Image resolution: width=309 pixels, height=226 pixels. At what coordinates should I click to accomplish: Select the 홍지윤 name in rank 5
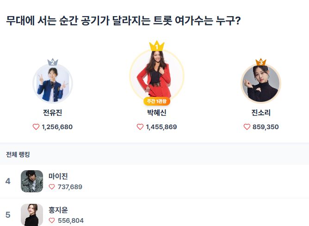(x=58, y=210)
